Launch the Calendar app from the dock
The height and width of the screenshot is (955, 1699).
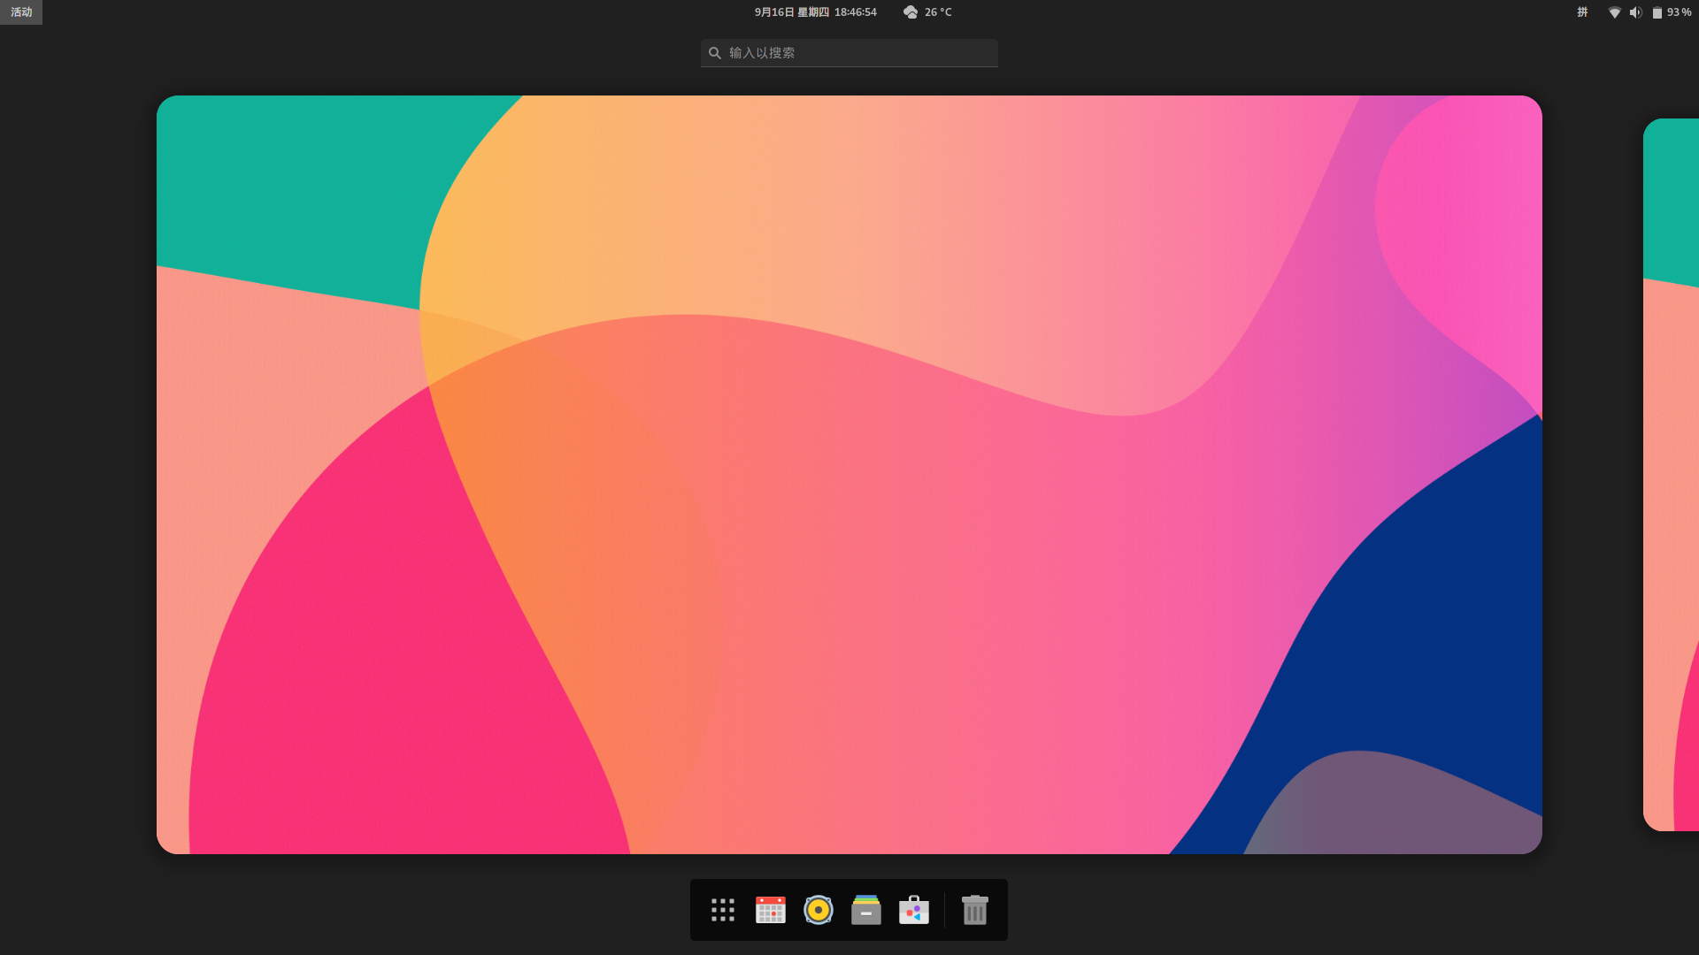770,910
